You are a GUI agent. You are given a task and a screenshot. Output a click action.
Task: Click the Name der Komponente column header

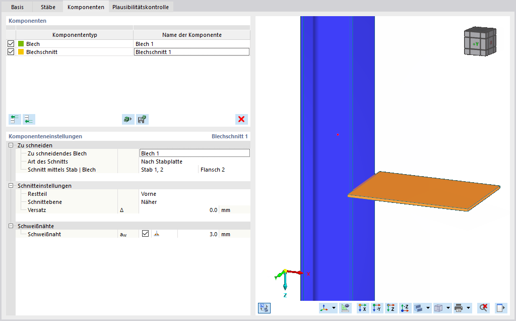pos(191,35)
